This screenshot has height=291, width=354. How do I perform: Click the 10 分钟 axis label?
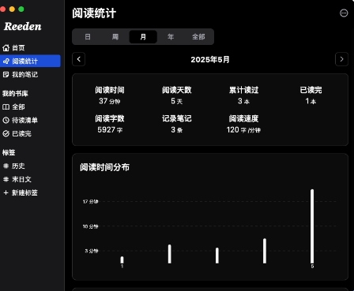click(x=90, y=226)
